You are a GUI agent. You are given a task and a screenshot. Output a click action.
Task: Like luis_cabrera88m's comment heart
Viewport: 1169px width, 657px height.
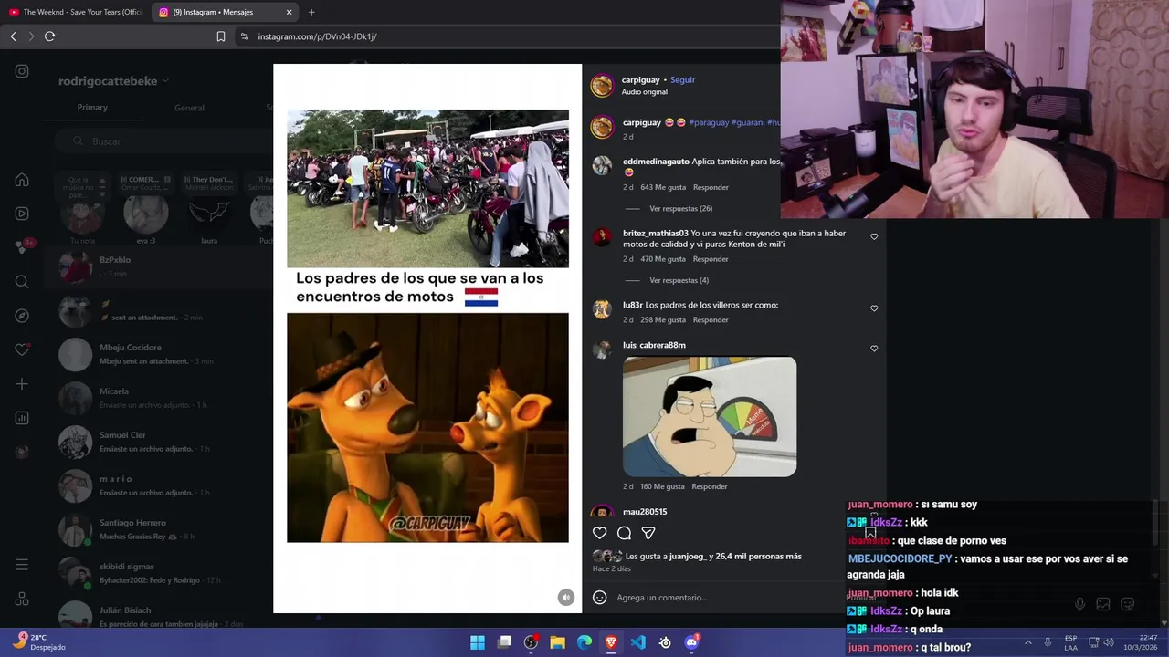[x=874, y=349]
